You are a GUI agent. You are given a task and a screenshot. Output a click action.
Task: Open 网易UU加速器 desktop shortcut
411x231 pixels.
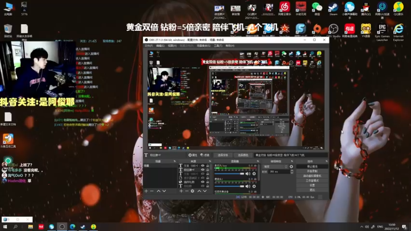382,10
